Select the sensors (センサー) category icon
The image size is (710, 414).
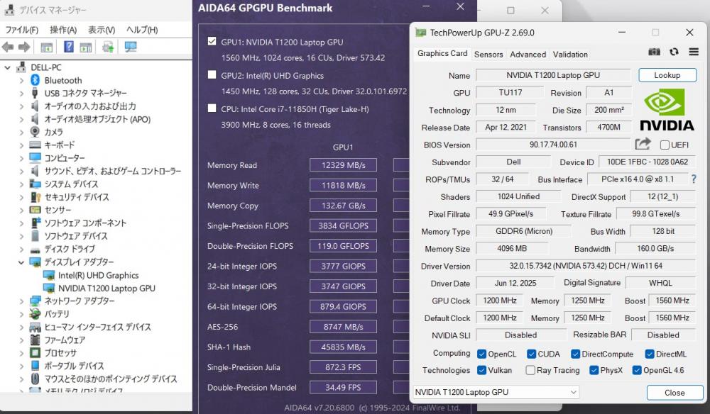[x=35, y=210]
